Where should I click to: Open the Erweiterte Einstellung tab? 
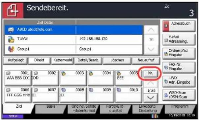148,109
